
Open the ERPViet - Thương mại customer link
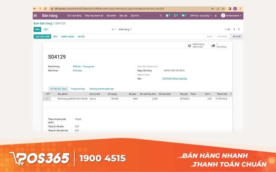pyautogui.click(x=83, y=66)
